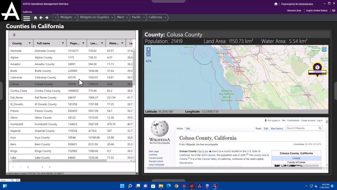Click the Create account link

[308, 120]
